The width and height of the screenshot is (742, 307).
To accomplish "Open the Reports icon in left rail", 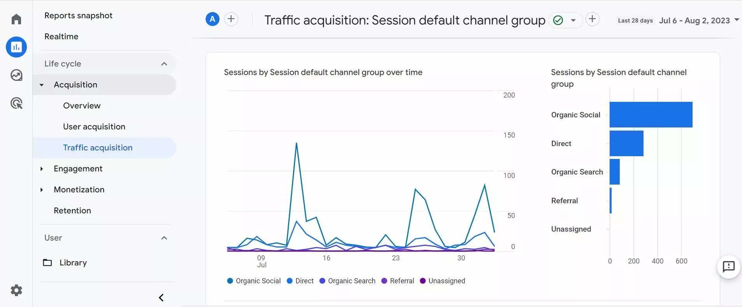I will (16, 47).
